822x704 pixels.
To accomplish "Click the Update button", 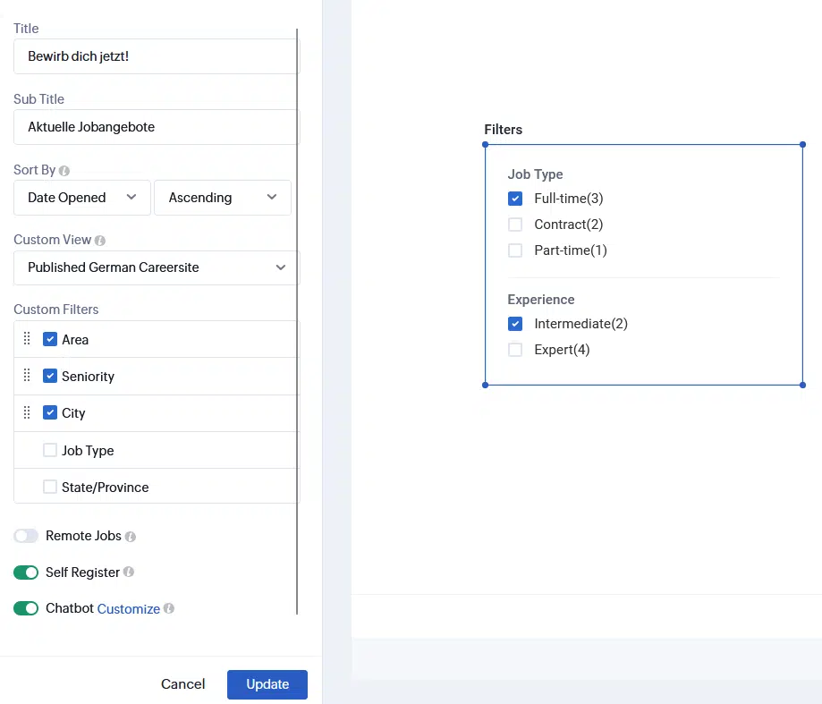I will [267, 684].
